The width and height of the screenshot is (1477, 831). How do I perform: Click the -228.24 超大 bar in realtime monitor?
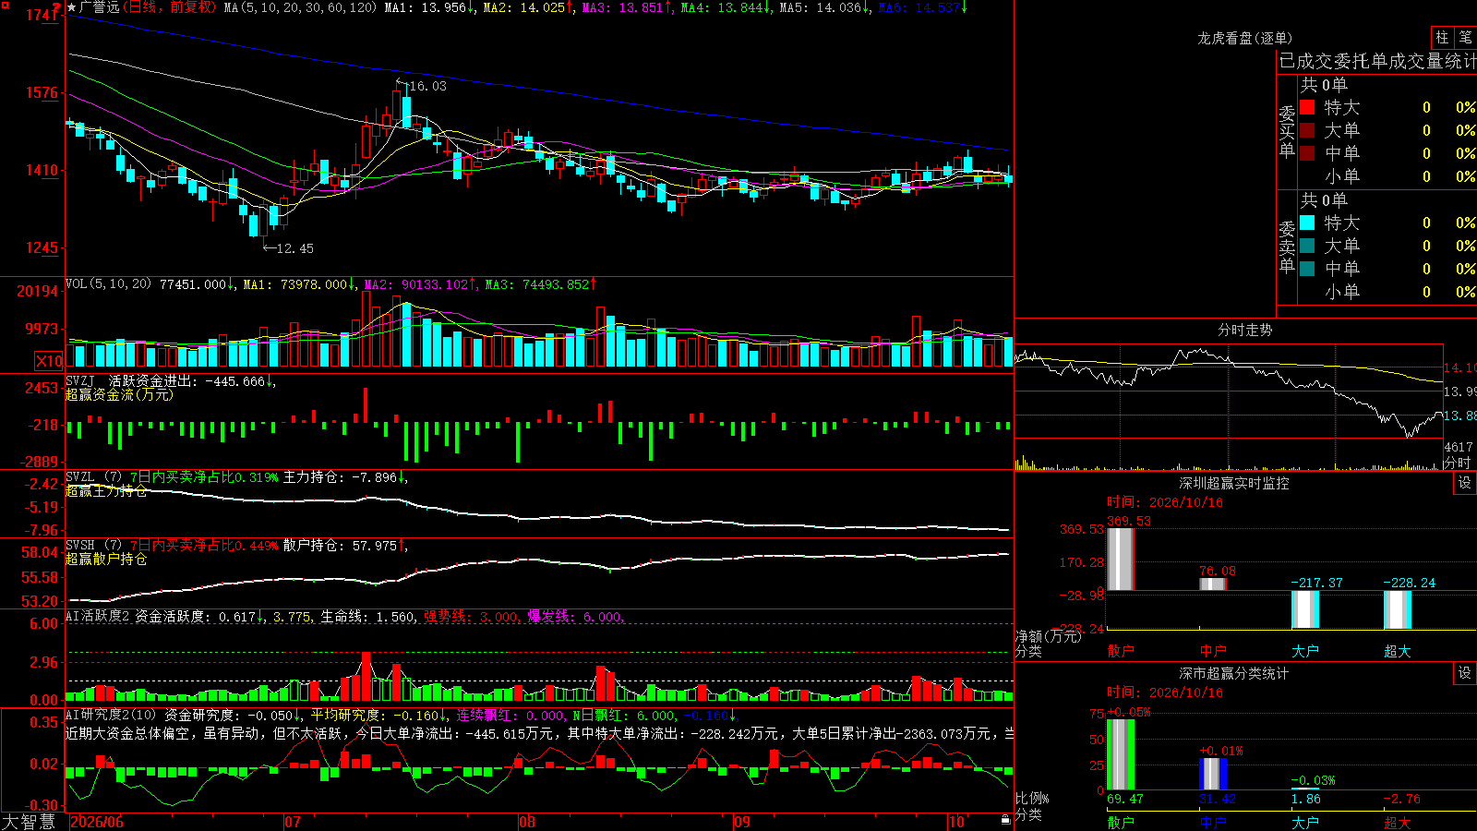click(1397, 610)
